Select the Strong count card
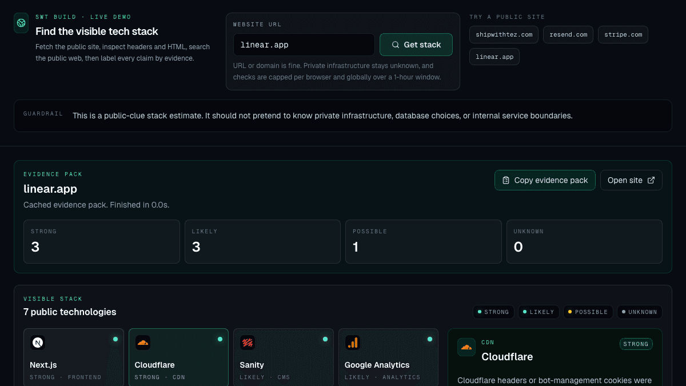The height and width of the screenshot is (386, 686). point(102,241)
